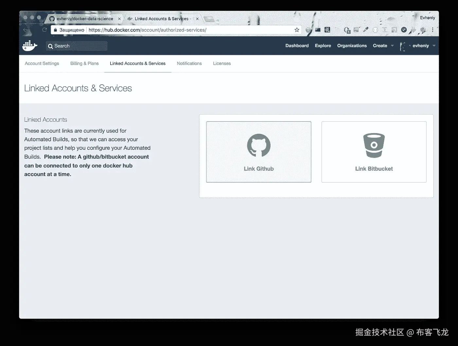Click the lock secure-site icon

pyautogui.click(x=55, y=30)
